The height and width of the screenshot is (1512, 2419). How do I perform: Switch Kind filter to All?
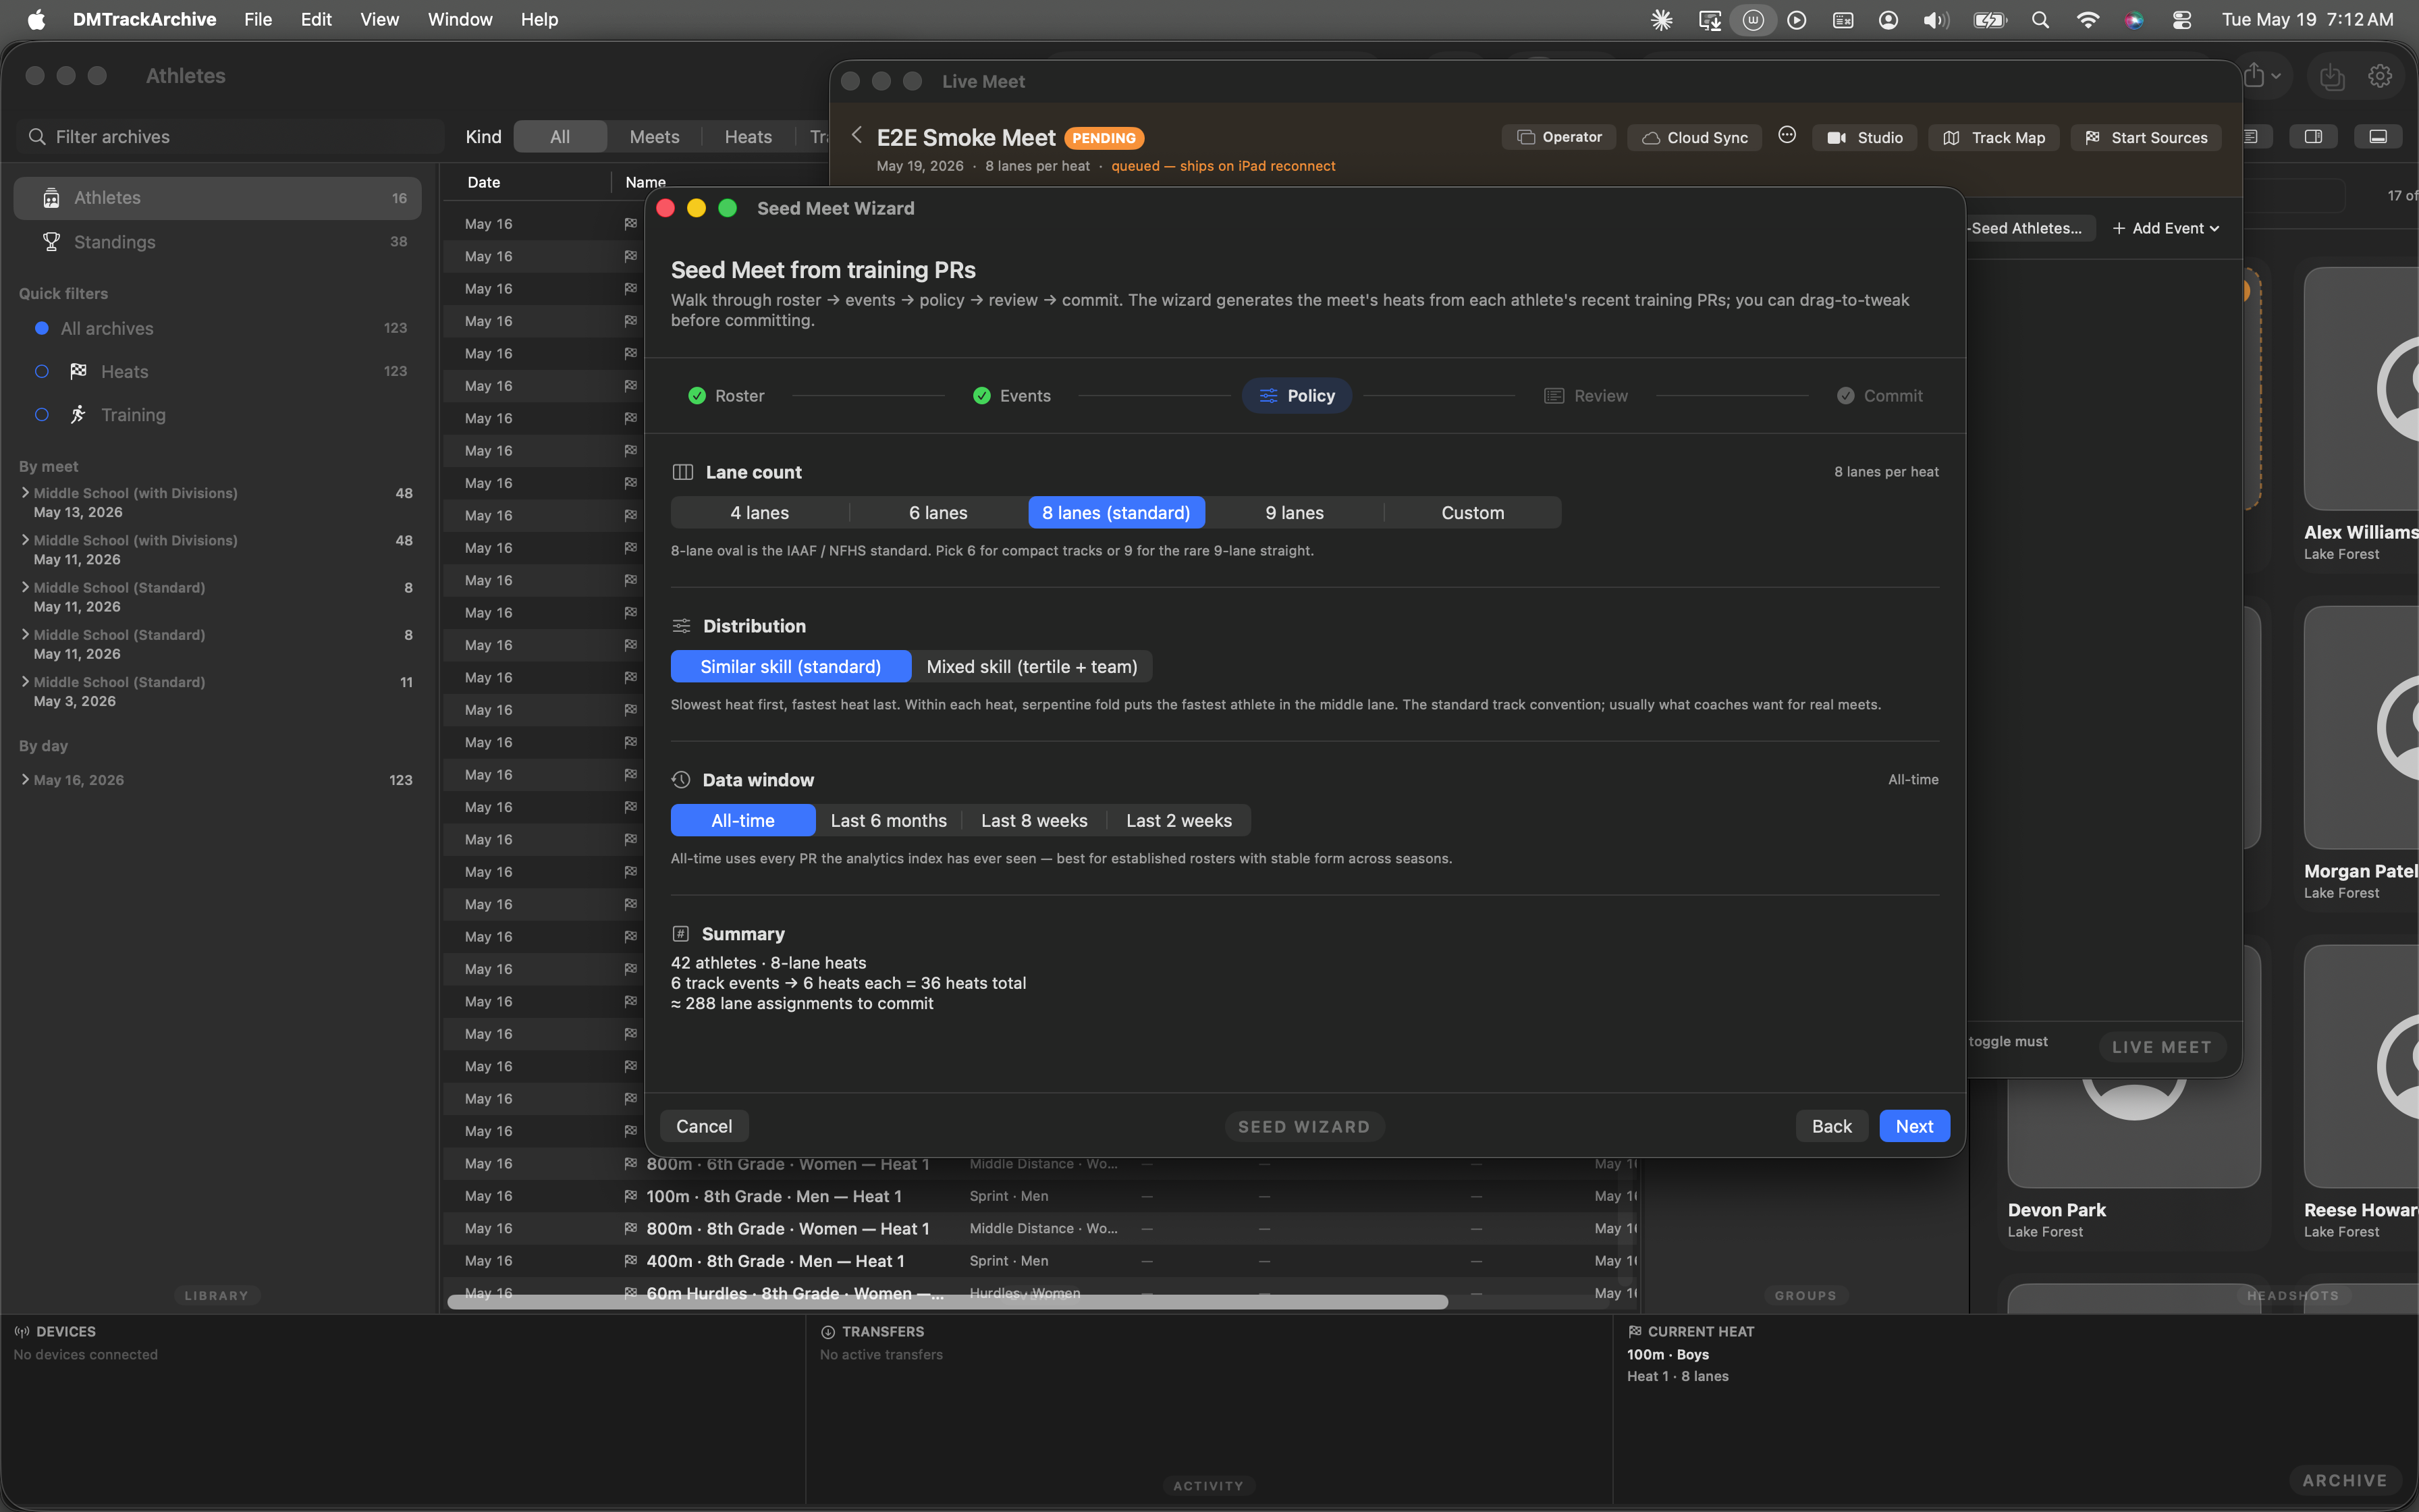(560, 137)
